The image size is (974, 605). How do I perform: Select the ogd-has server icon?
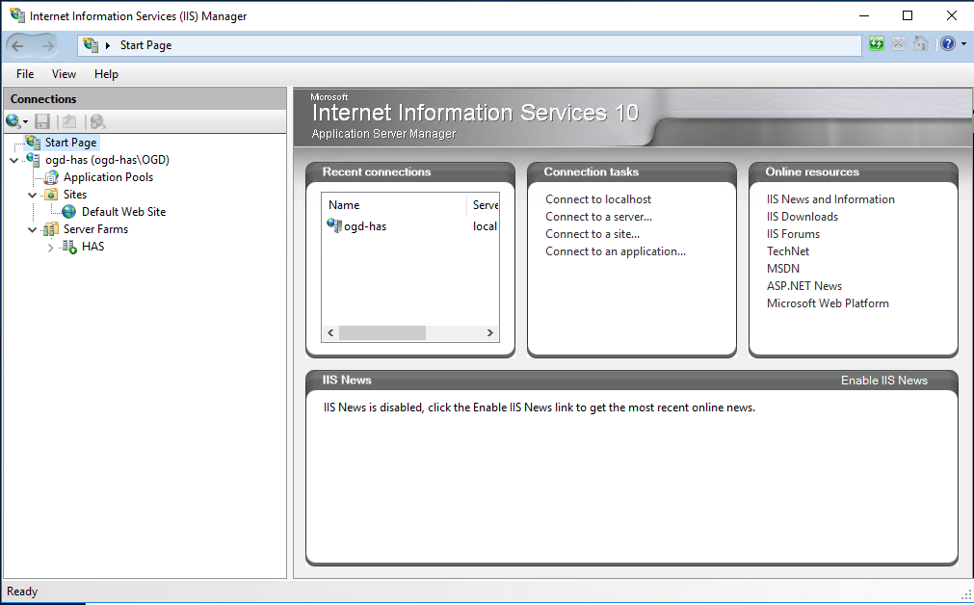click(x=33, y=159)
